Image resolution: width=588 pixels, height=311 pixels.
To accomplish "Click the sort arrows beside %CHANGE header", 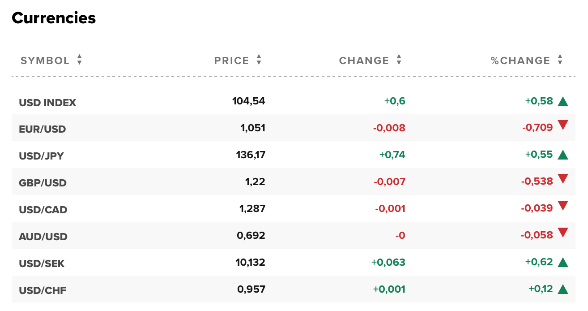I will pos(560,60).
